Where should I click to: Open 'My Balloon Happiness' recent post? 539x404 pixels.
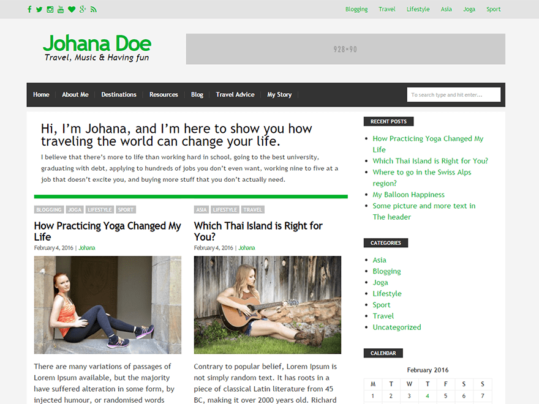pos(409,195)
